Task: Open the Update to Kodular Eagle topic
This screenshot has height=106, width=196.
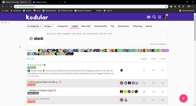Action: coord(41,90)
